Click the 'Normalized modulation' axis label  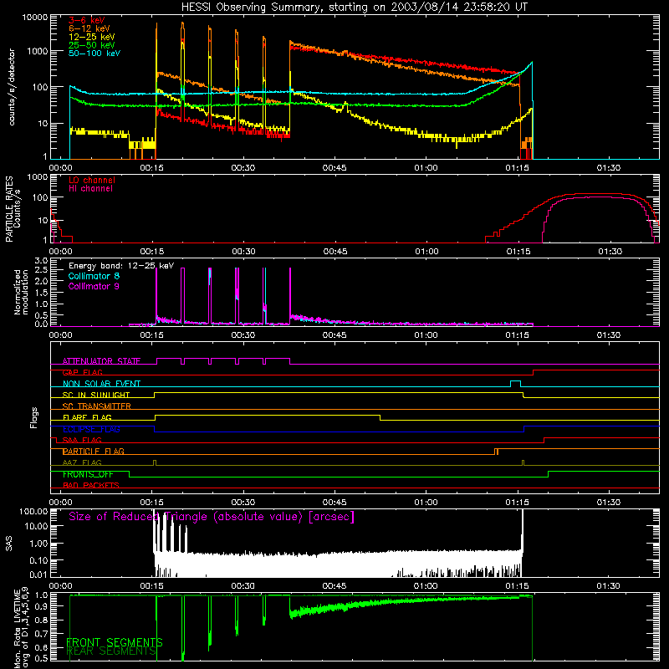pyautogui.click(x=21, y=293)
